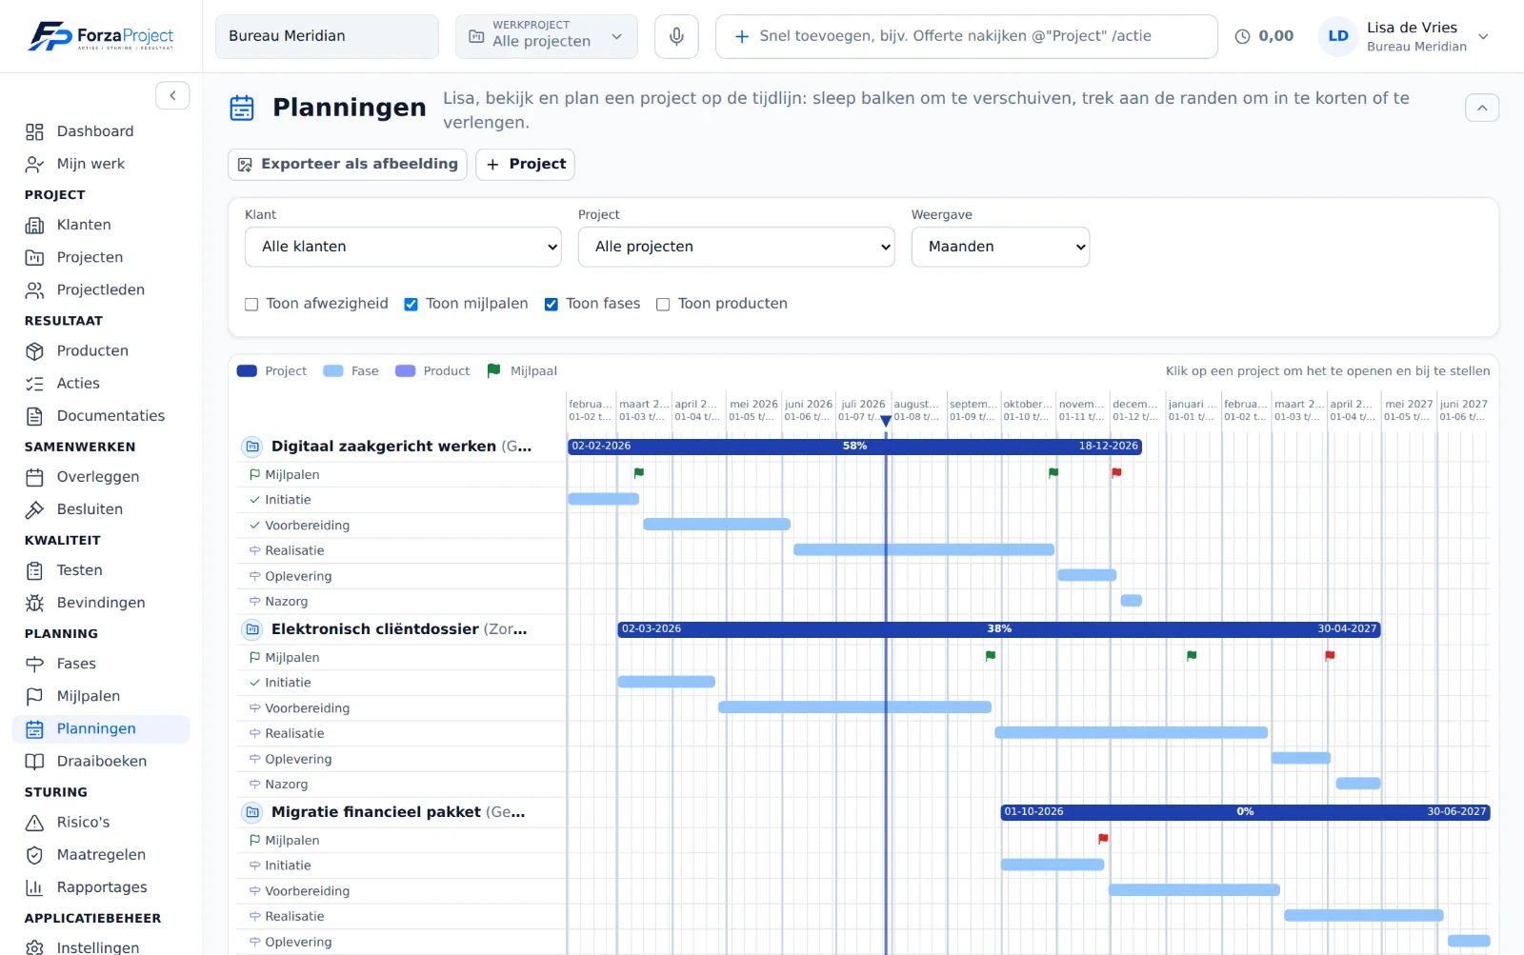This screenshot has height=955, width=1524.
Task: Collapse the sidebar with the chevron button
Action: pyautogui.click(x=172, y=95)
